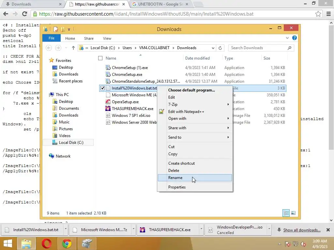Select Music under This PC
334x250 pixels.
[x=64, y=122]
